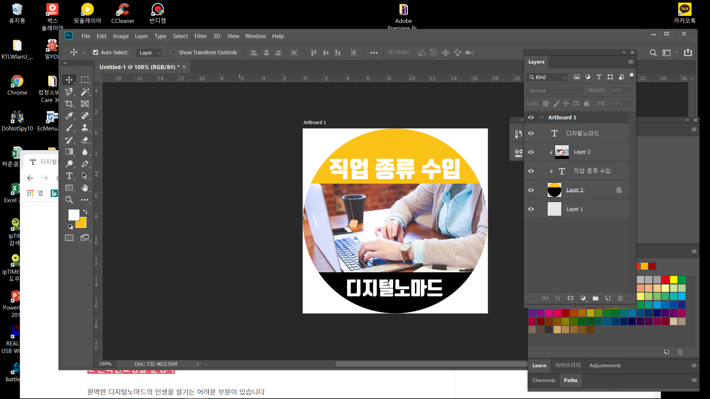Click the Layer 2 thumbnail

tap(562, 152)
